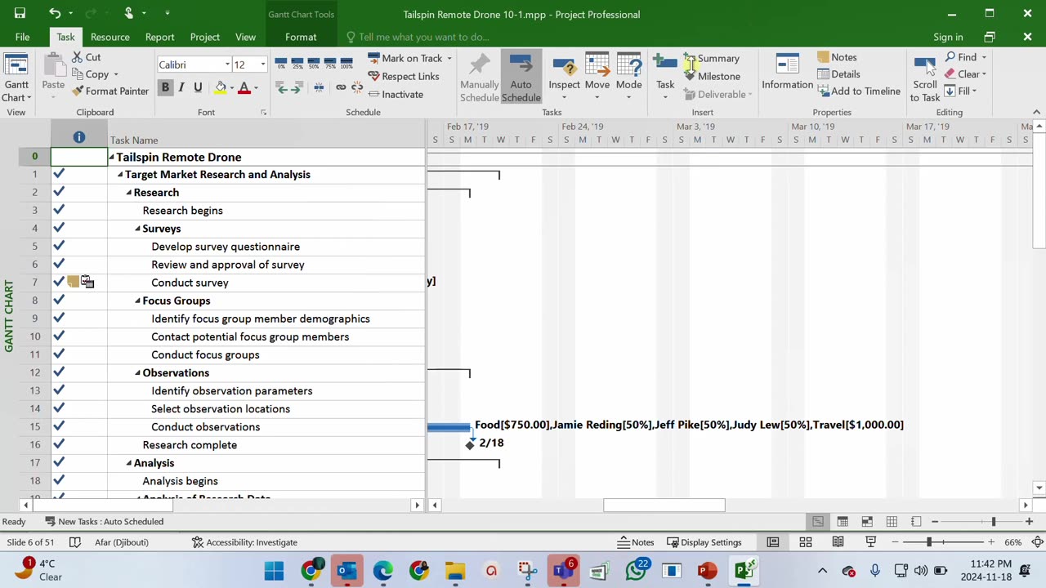This screenshot has width=1046, height=588.
Task: Click the Unlink Tasks icon
Action: pos(357,87)
